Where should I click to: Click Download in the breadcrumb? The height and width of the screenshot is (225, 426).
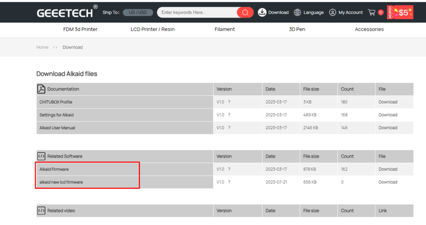72,47
